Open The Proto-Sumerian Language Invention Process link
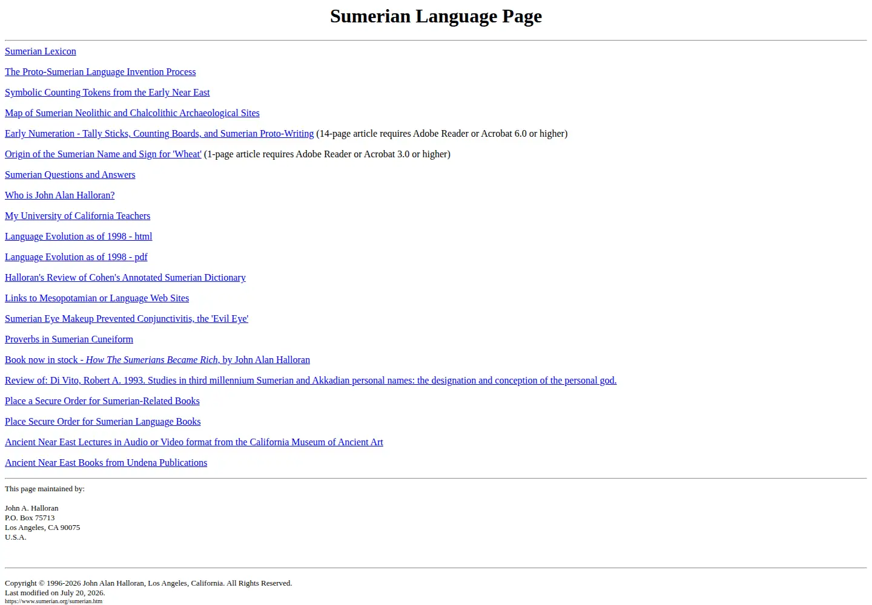This screenshot has height=605, width=872. click(x=101, y=72)
